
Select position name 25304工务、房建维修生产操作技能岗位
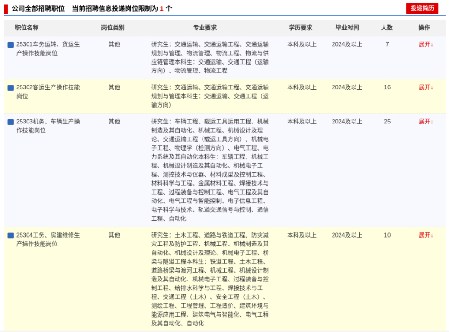[48, 239]
